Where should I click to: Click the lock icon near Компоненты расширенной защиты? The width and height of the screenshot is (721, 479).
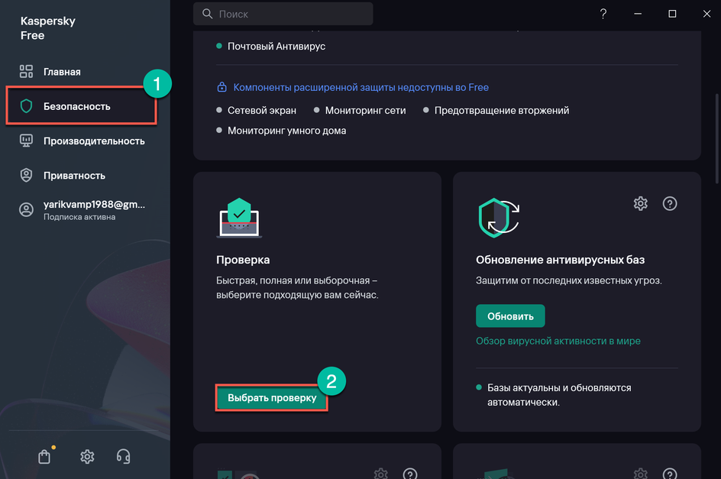pos(221,87)
